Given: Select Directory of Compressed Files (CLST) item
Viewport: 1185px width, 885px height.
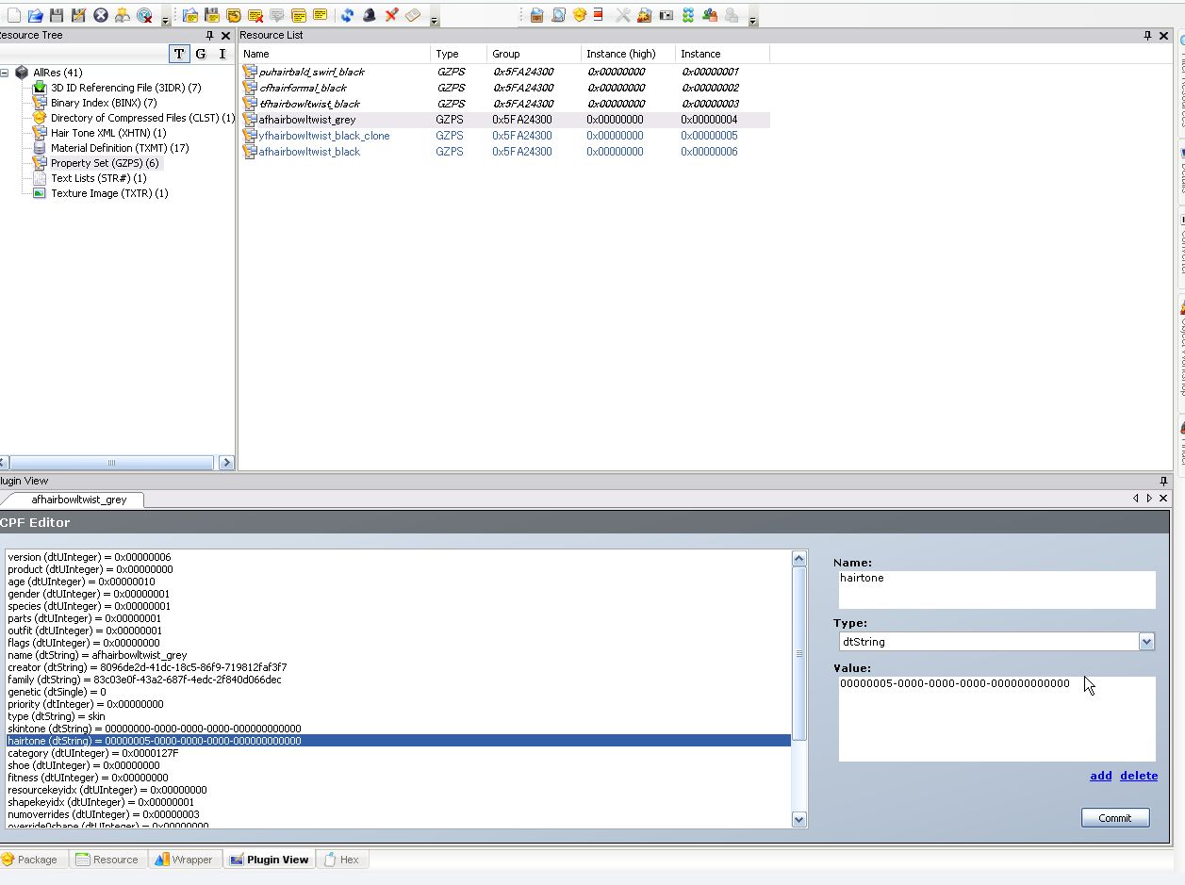Looking at the screenshot, I should coord(142,118).
